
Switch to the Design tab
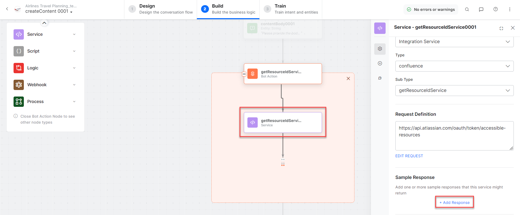[161, 9]
